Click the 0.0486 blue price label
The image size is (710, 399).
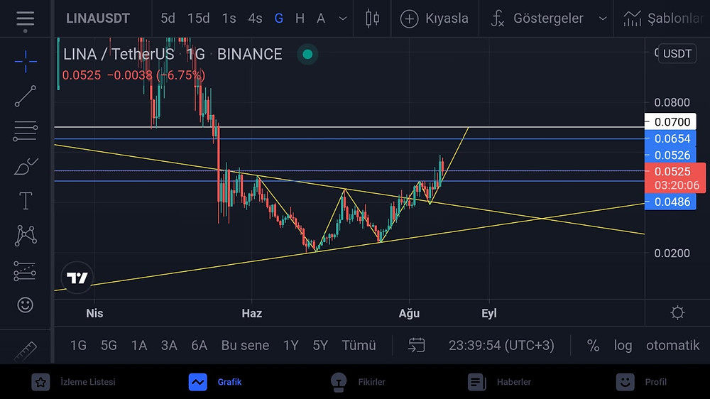click(x=670, y=202)
